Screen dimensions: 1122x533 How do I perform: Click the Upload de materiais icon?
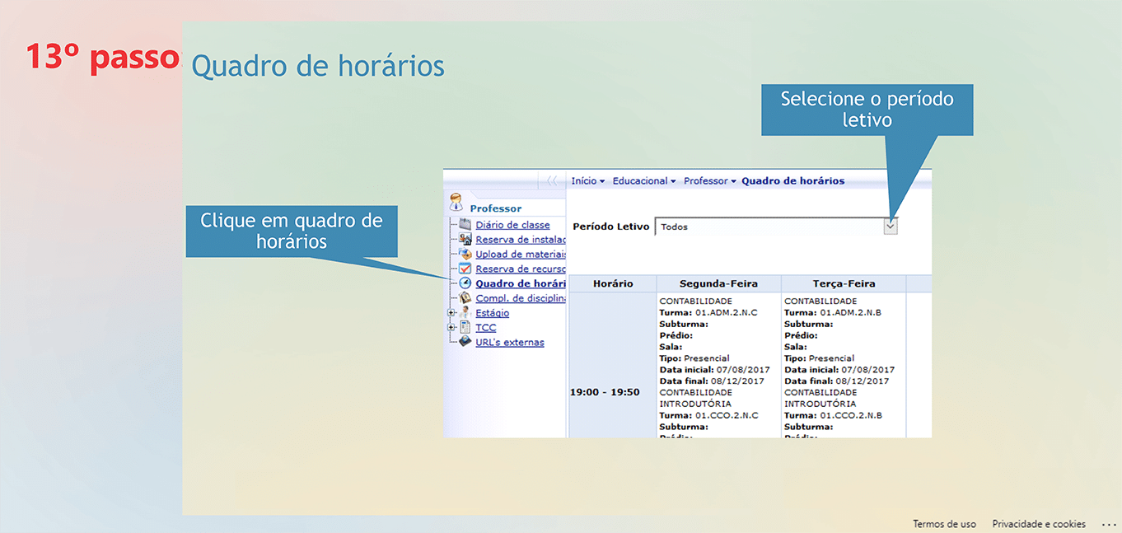[x=465, y=255]
